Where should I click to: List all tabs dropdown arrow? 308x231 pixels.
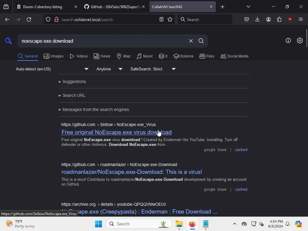[248, 7]
